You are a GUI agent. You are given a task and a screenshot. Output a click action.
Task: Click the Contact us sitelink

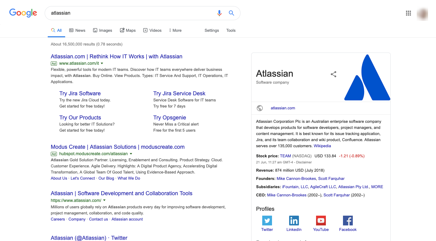click(99, 219)
